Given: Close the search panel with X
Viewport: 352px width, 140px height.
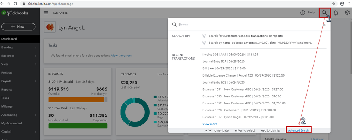Looking at the screenshot, I should pyautogui.click(x=324, y=25).
